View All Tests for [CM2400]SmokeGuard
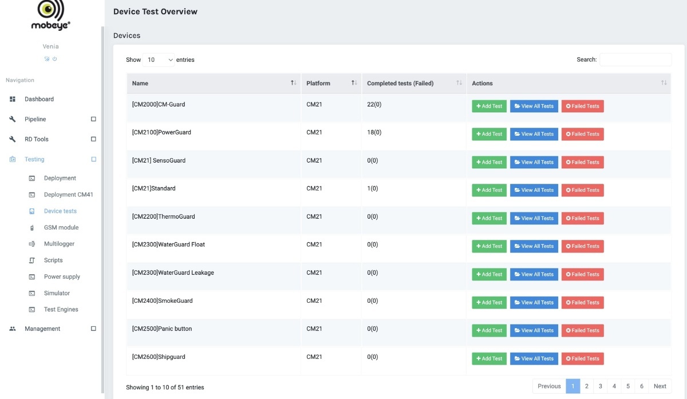The height and width of the screenshot is (399, 687). tap(534, 302)
